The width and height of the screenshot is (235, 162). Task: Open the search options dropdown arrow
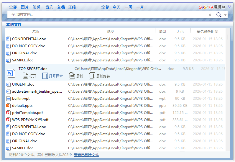pyautogui.click(x=226, y=15)
